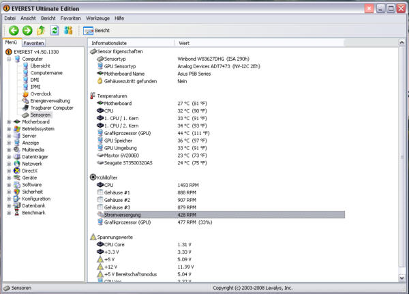Open the Favoriten menu in menu bar
This screenshot has width=409, height=294.
71,18
